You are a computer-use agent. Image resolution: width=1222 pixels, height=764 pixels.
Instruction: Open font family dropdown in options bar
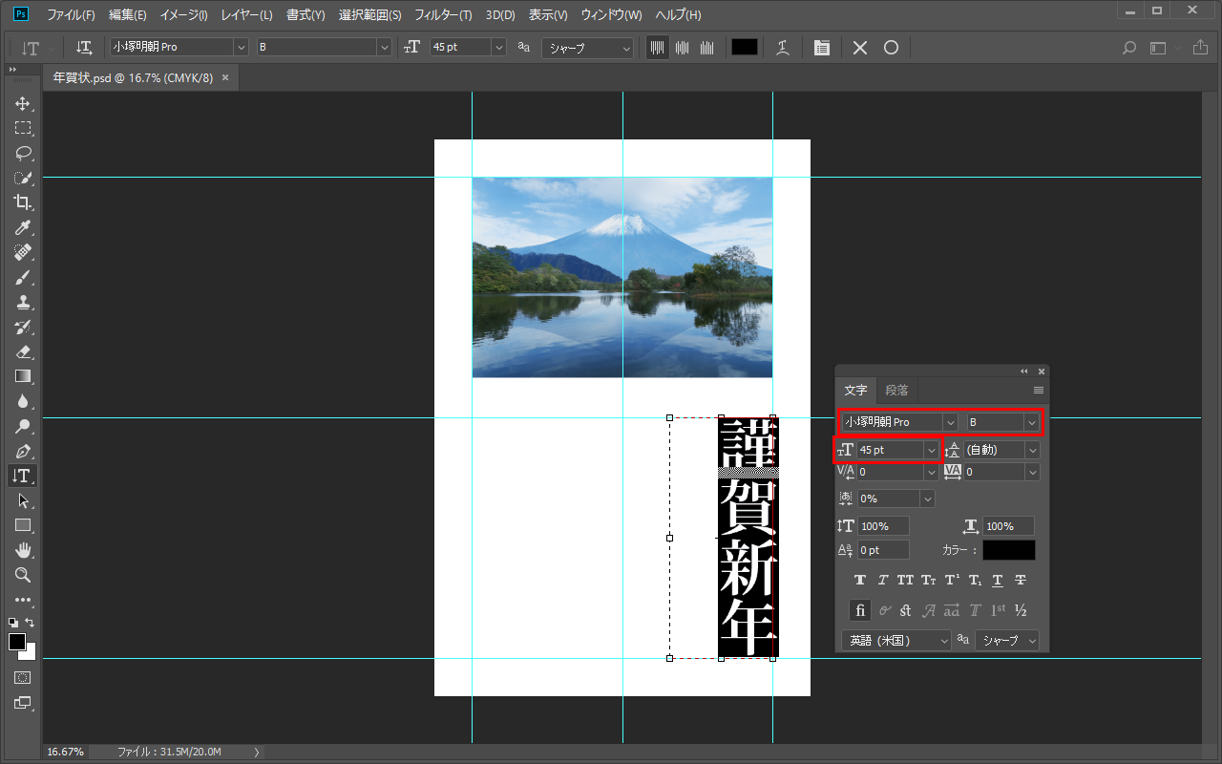pyautogui.click(x=241, y=47)
